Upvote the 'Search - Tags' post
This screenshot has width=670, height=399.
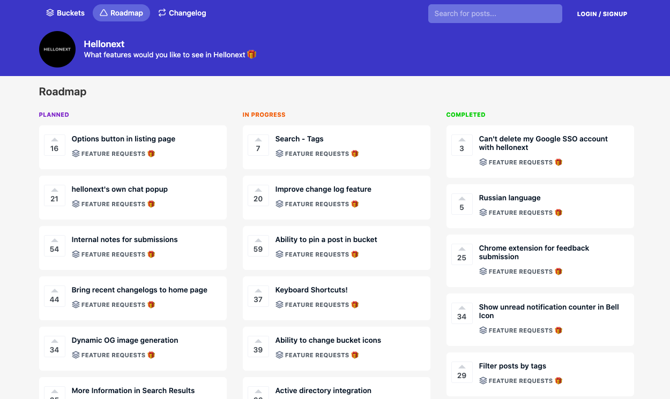pyautogui.click(x=258, y=145)
